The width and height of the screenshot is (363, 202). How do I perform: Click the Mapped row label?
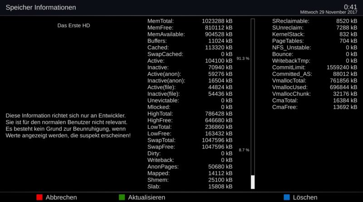click(158, 173)
